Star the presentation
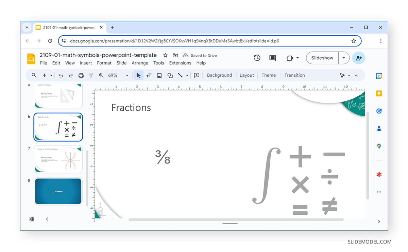408x252 pixels. click(x=165, y=55)
